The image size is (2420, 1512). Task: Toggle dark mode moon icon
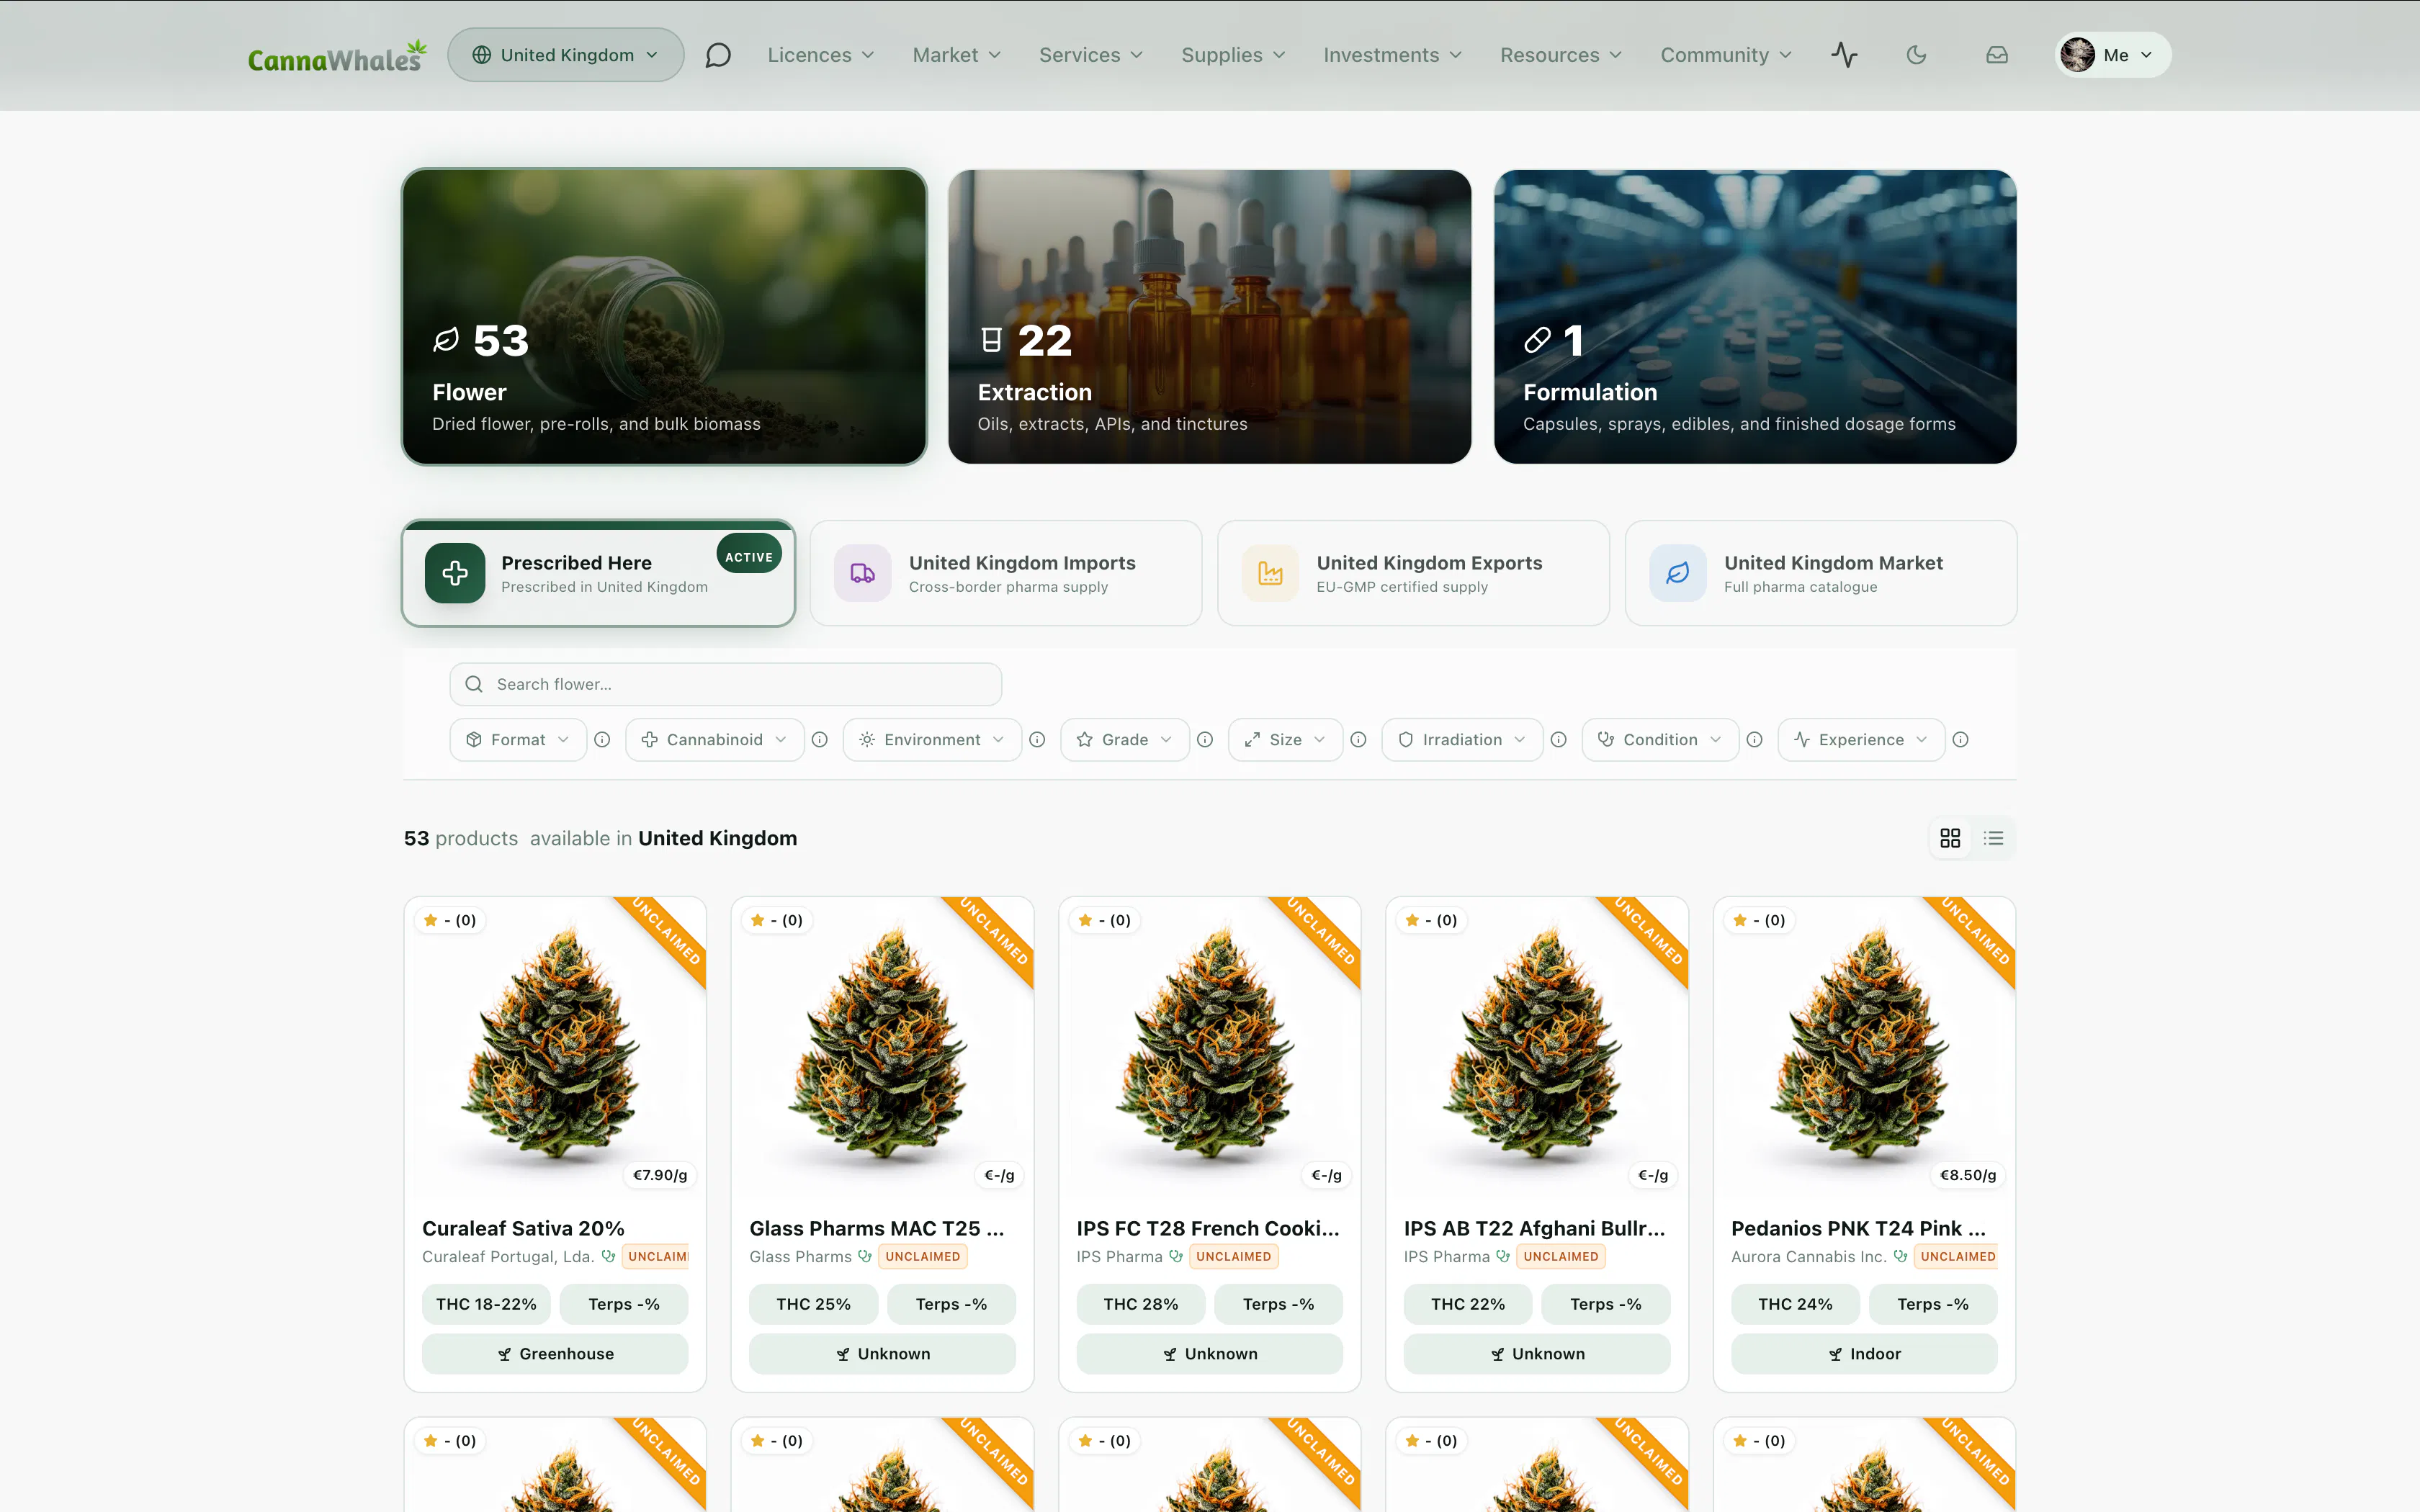(x=1916, y=55)
